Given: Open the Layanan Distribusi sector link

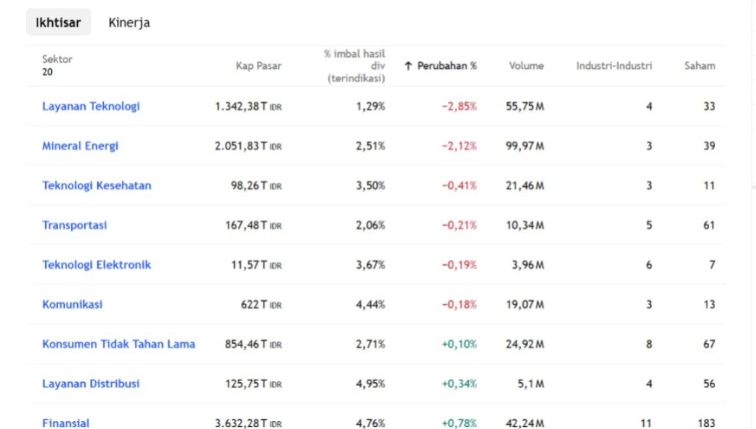Looking at the screenshot, I should [91, 384].
